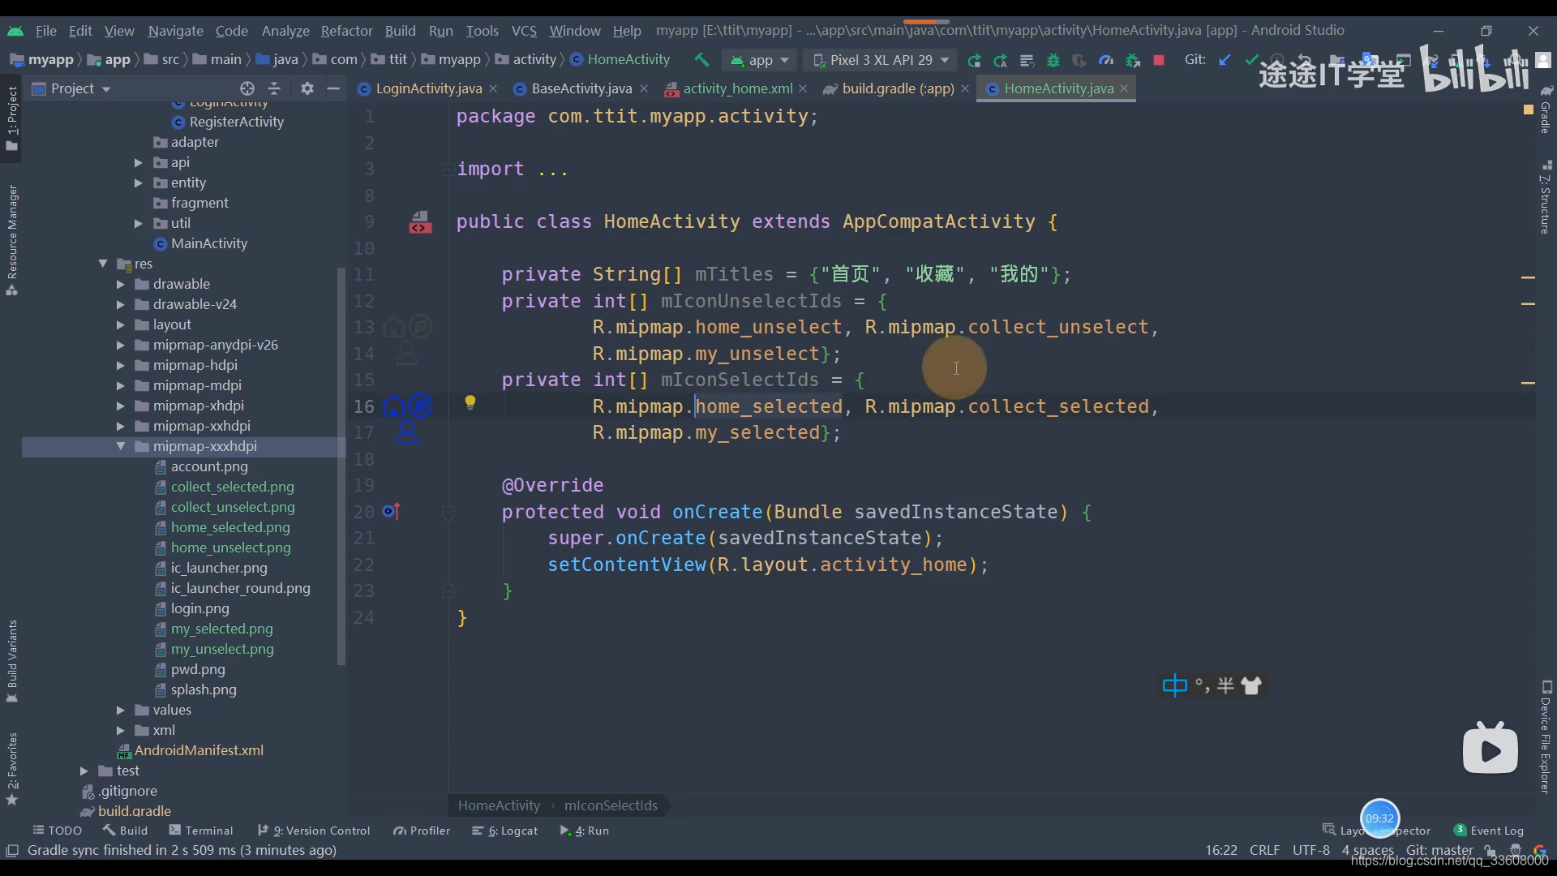
Task: Switch to the build.gradle (:app) tab
Action: [x=897, y=88]
